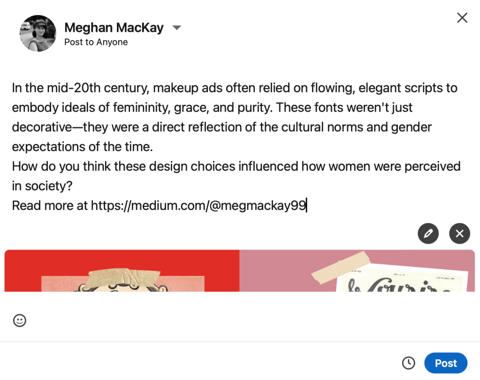Close the post composer dialog
480x380 pixels.
click(462, 18)
